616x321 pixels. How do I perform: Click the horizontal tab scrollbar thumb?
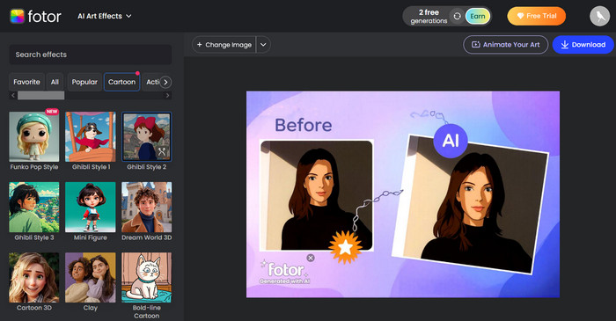(x=40, y=95)
